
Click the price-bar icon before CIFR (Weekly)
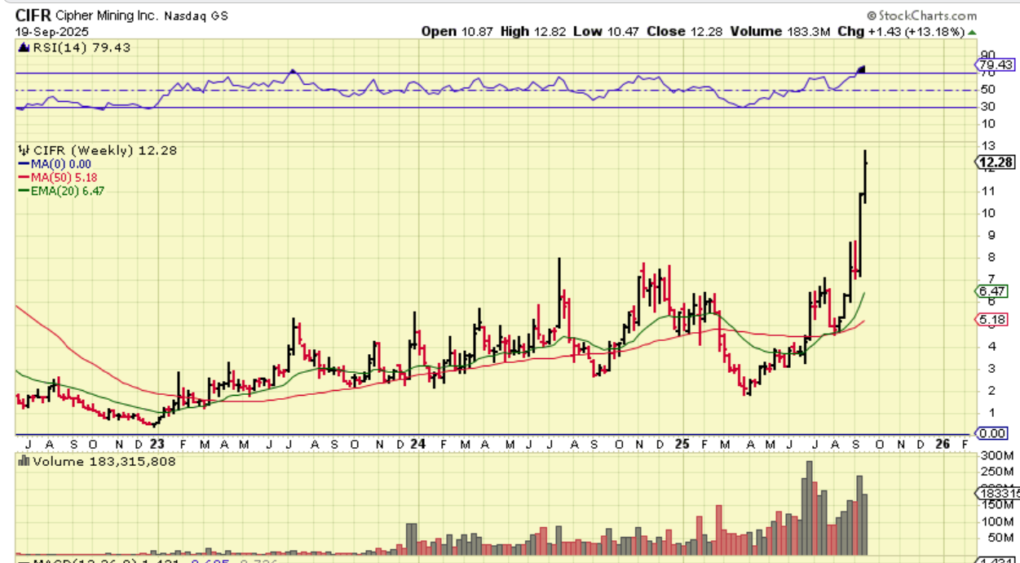[x=24, y=151]
